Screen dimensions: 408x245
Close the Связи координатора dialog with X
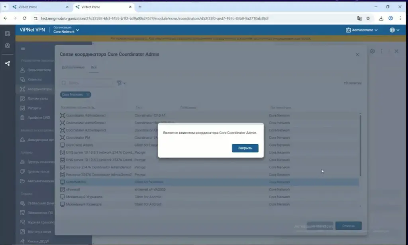[357, 55]
